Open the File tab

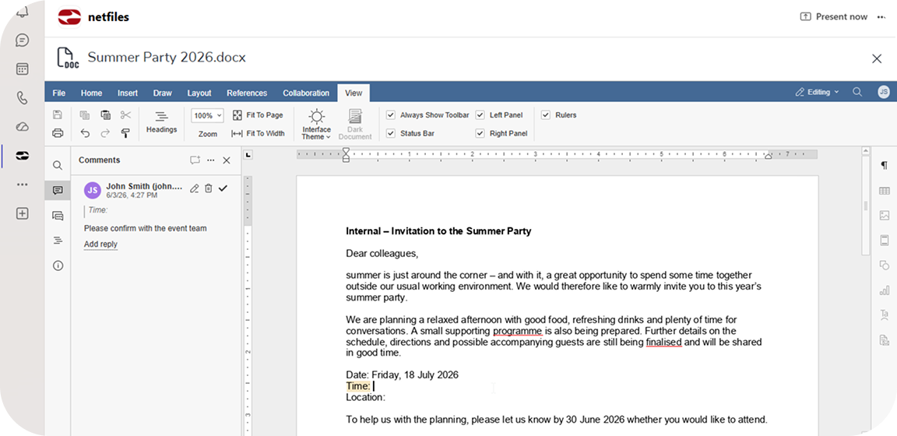59,93
